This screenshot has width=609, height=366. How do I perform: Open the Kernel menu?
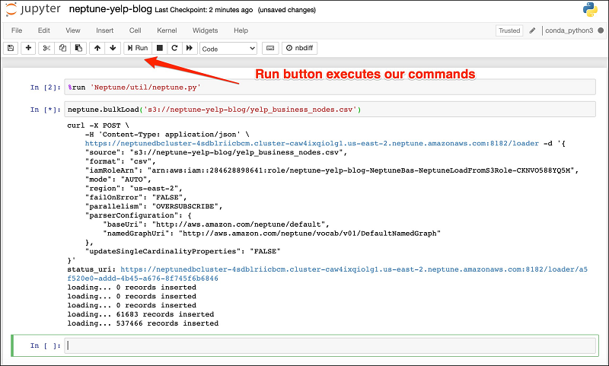[167, 30]
